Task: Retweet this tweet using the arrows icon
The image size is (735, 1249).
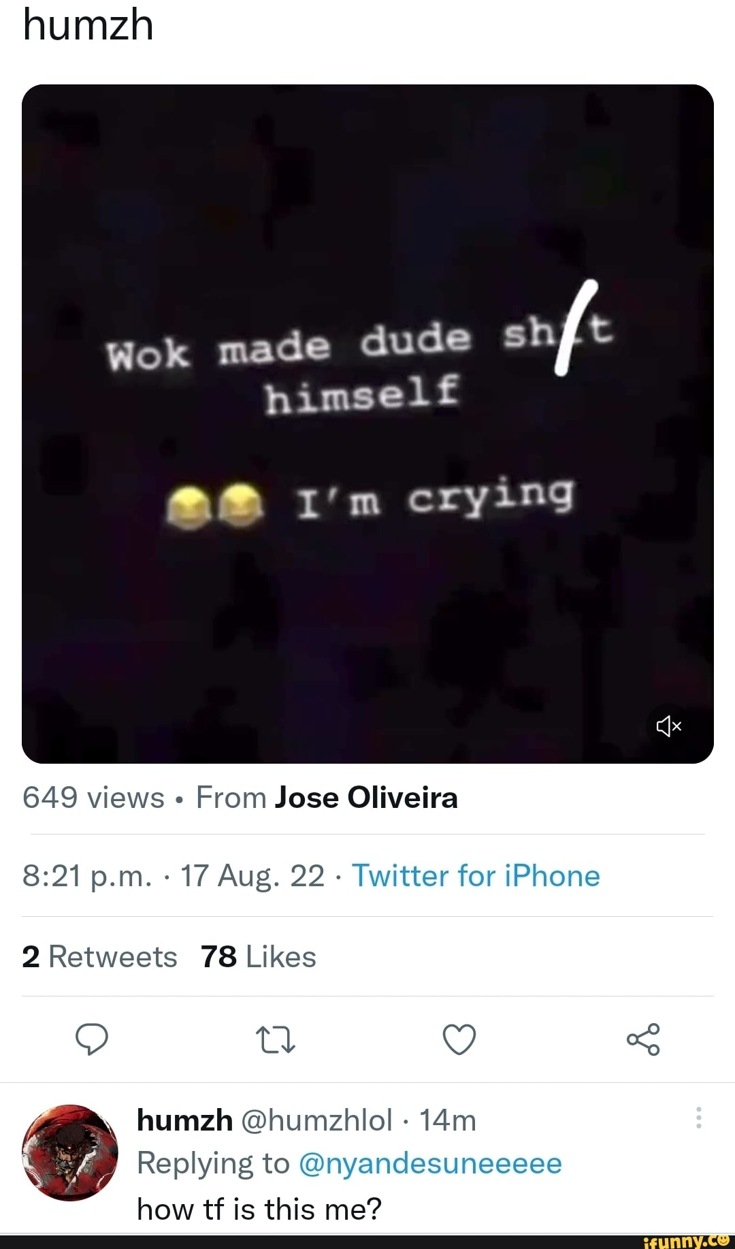Action: [275, 1040]
